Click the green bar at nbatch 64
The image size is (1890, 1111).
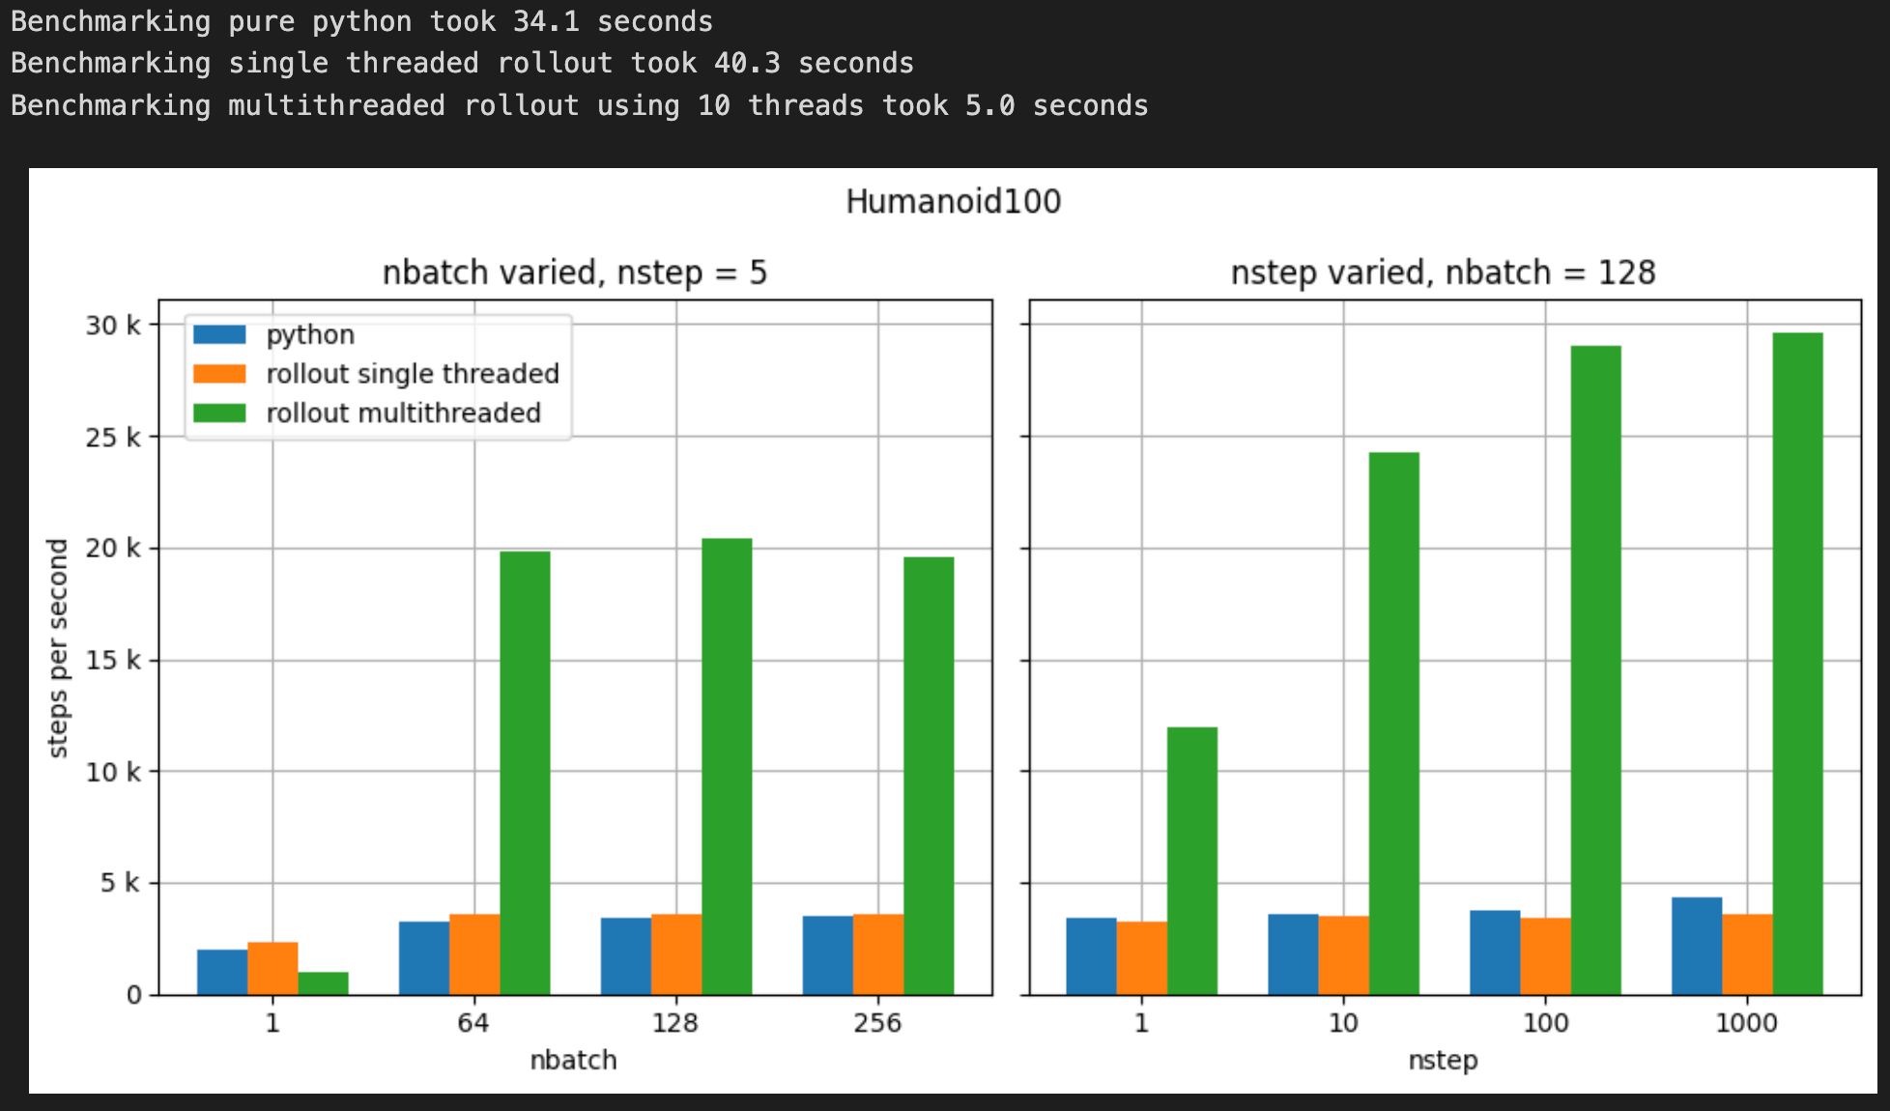click(525, 773)
